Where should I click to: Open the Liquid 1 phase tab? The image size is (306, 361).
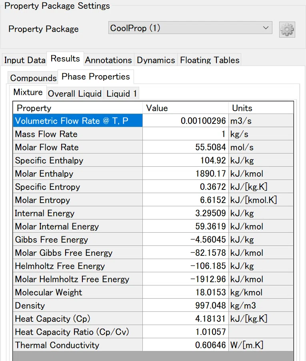point(122,94)
